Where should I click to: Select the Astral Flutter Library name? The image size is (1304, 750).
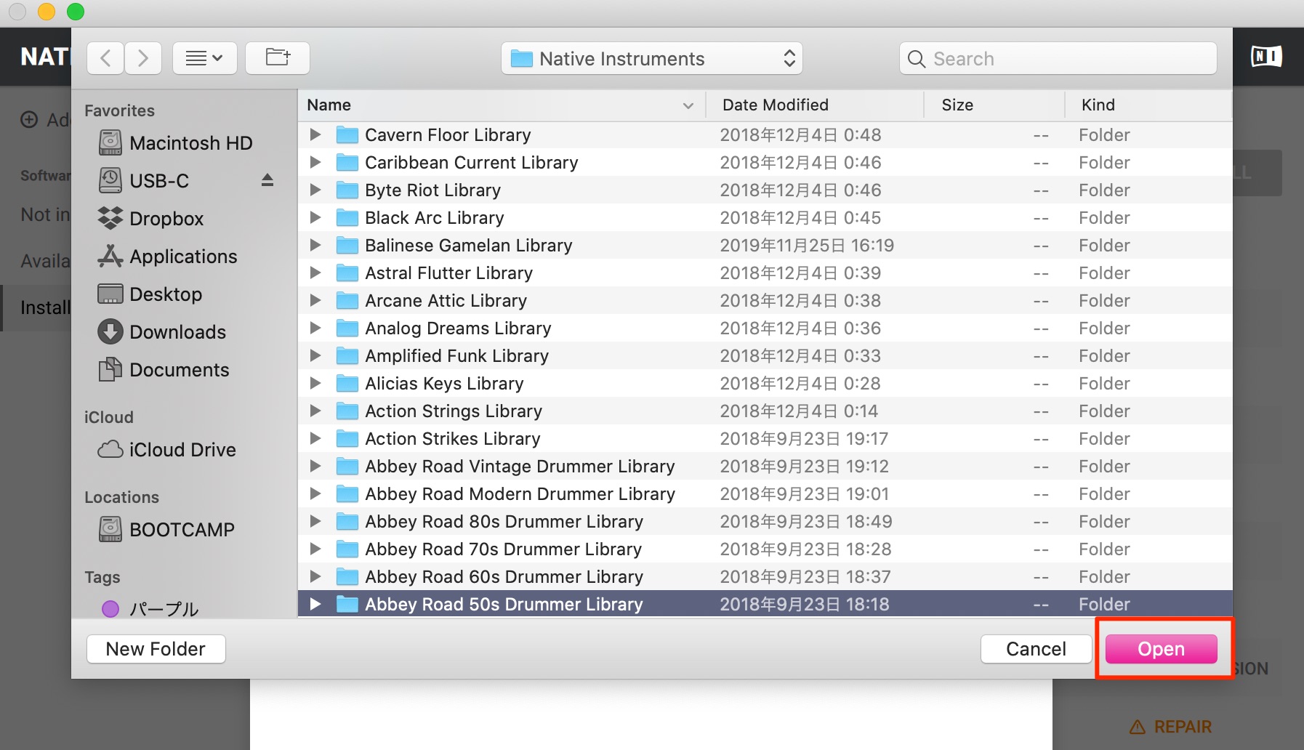pyautogui.click(x=449, y=273)
